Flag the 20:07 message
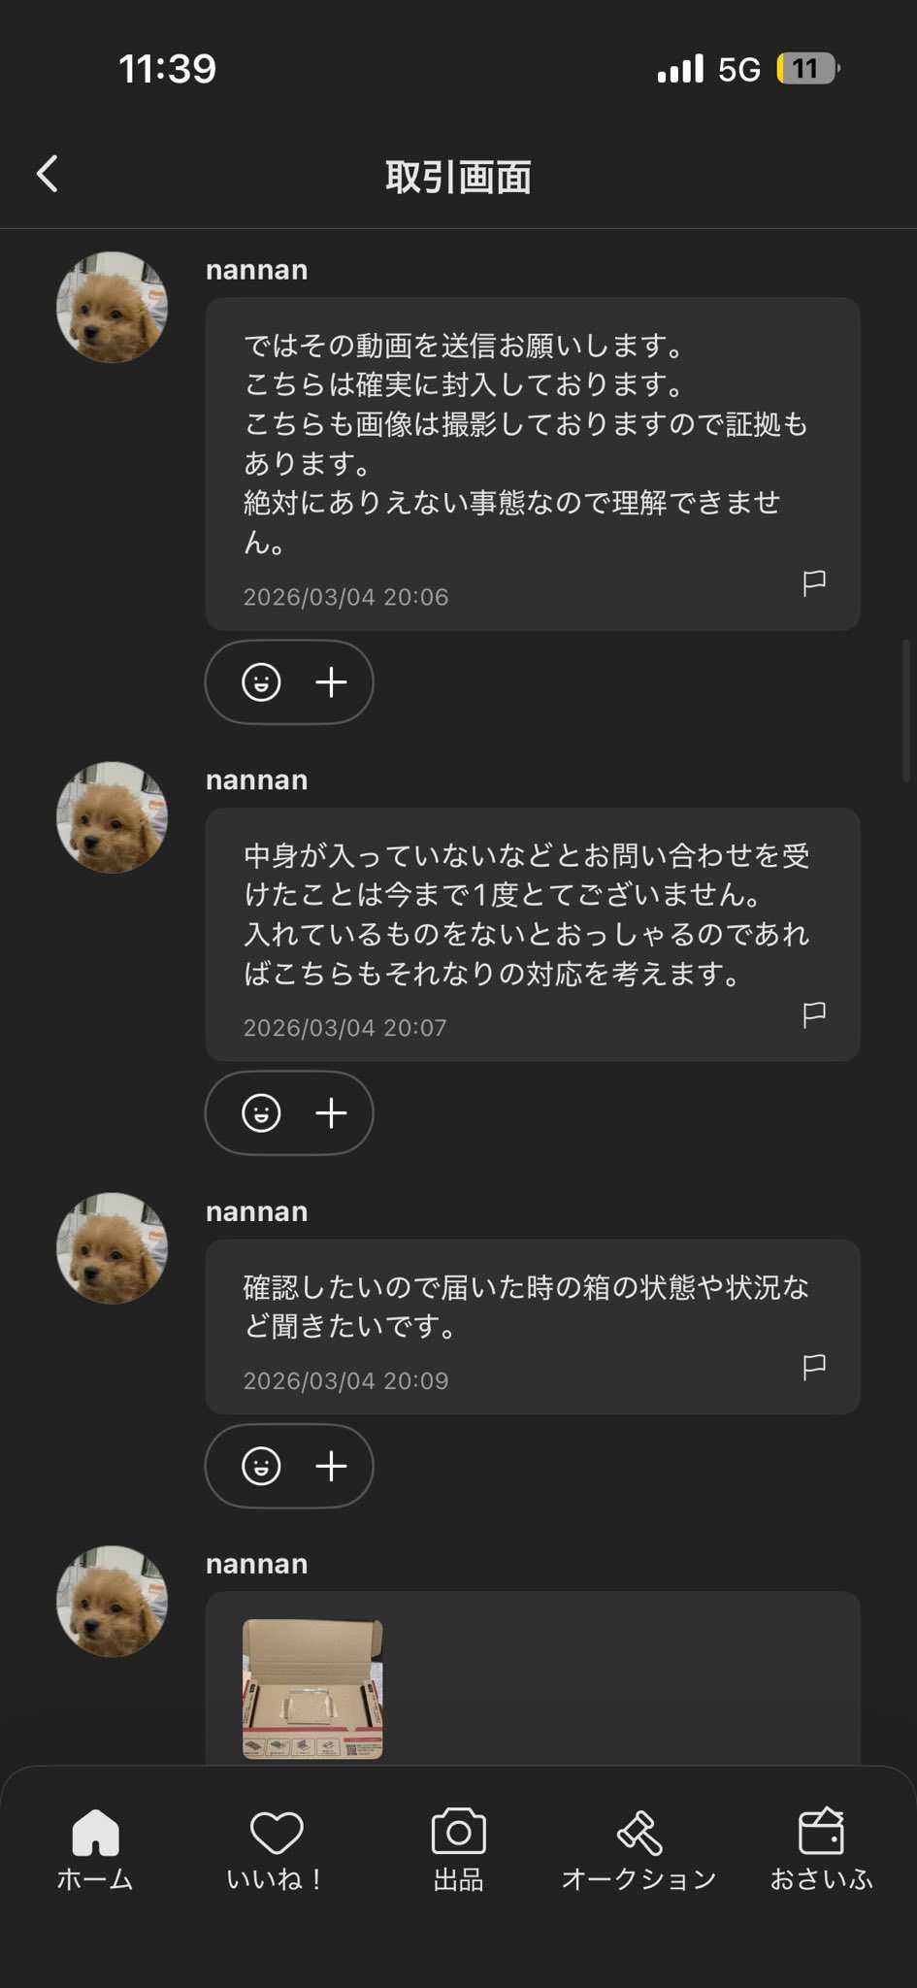This screenshot has height=1988, width=917. (x=814, y=1013)
